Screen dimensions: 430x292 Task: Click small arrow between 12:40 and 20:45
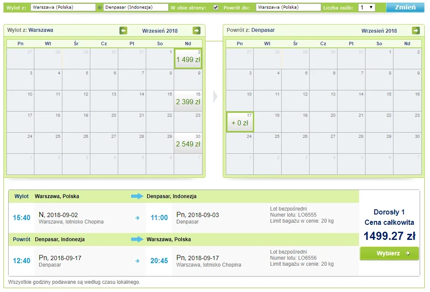tap(137, 261)
